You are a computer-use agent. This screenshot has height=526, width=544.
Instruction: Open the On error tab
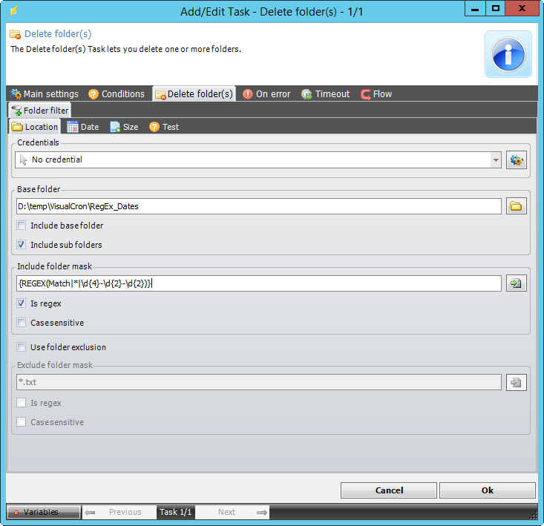(x=266, y=94)
